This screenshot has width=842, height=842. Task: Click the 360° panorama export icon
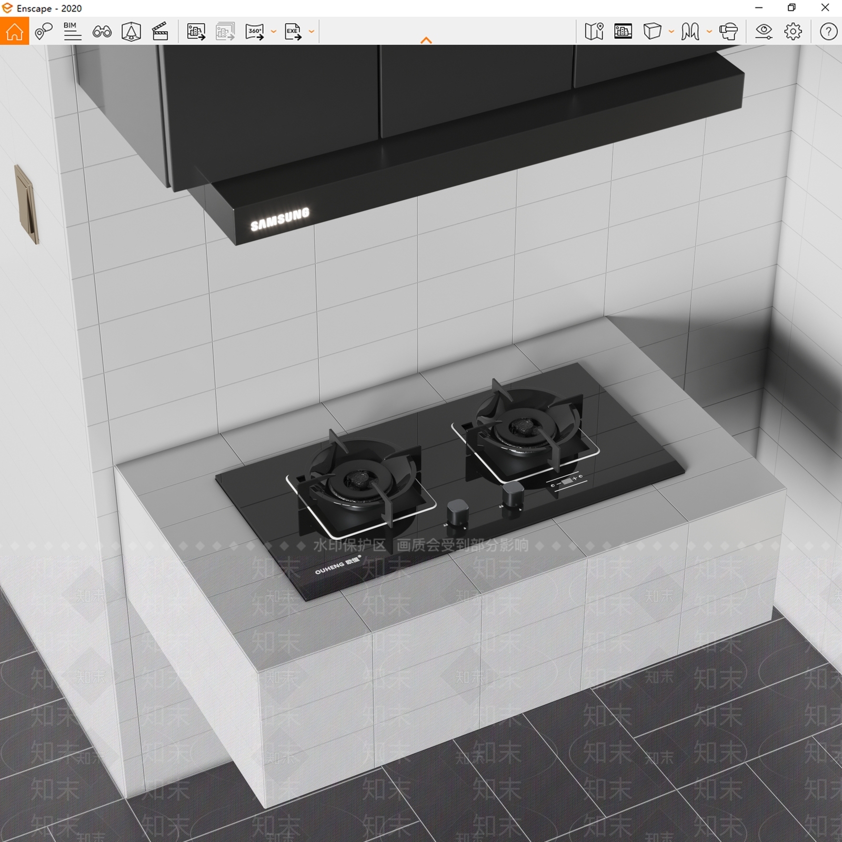(x=255, y=32)
